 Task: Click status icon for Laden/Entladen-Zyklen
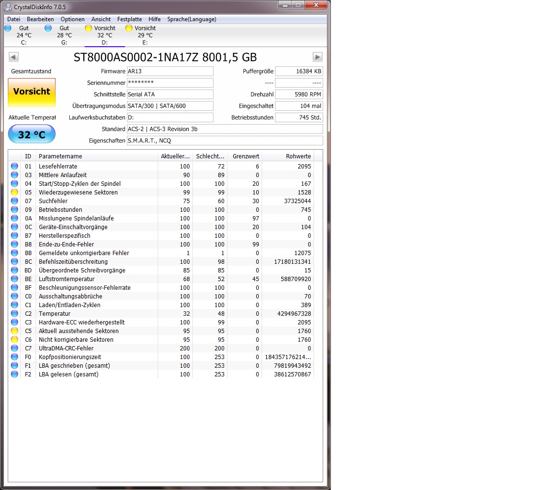click(14, 305)
